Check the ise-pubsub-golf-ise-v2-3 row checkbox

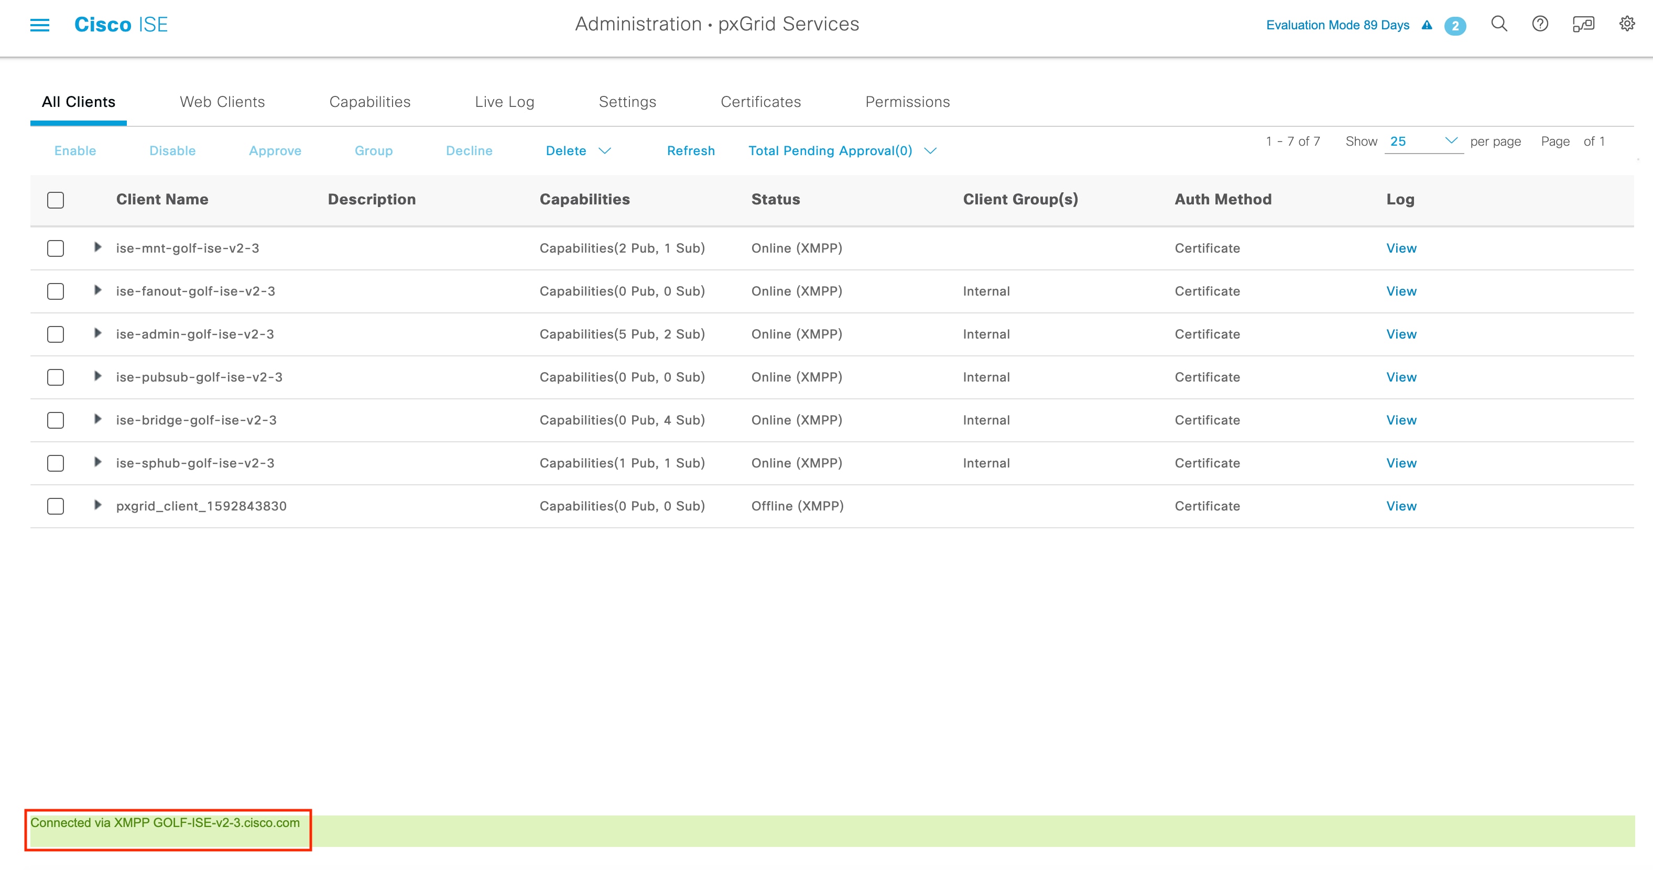tap(56, 377)
